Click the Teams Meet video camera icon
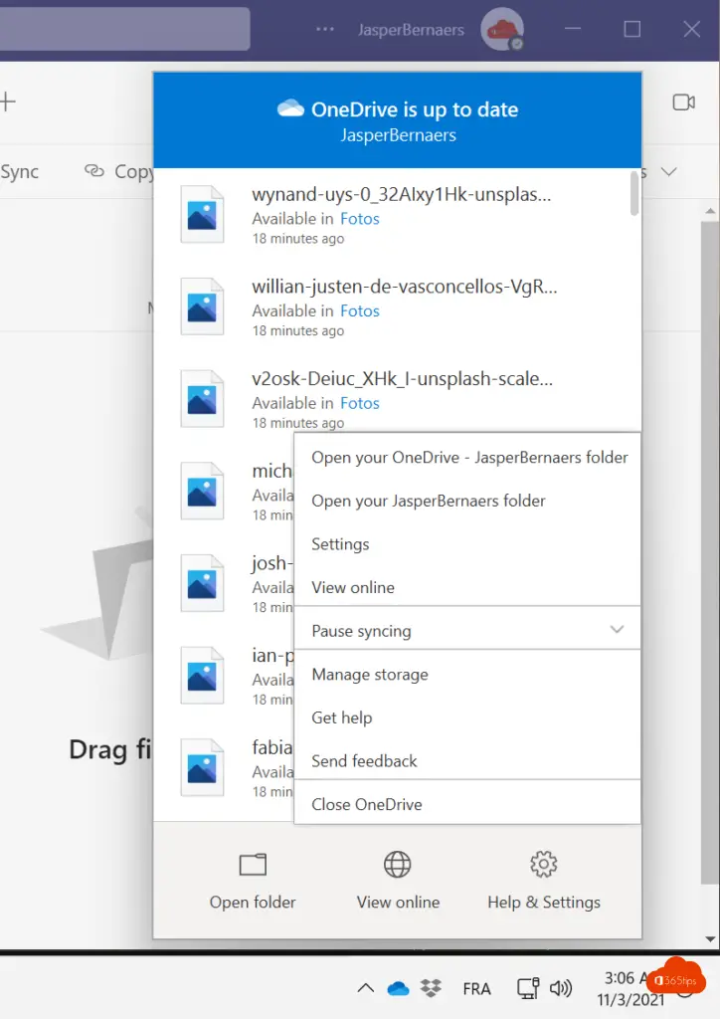The width and height of the screenshot is (720, 1019). click(683, 102)
